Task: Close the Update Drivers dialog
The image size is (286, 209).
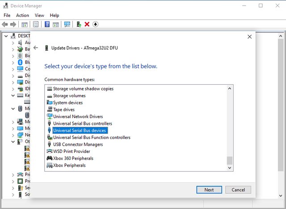Action: (249, 37)
